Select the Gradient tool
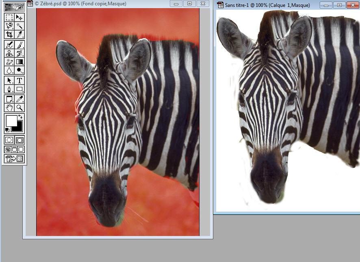The height and width of the screenshot is (262, 360). (19, 61)
